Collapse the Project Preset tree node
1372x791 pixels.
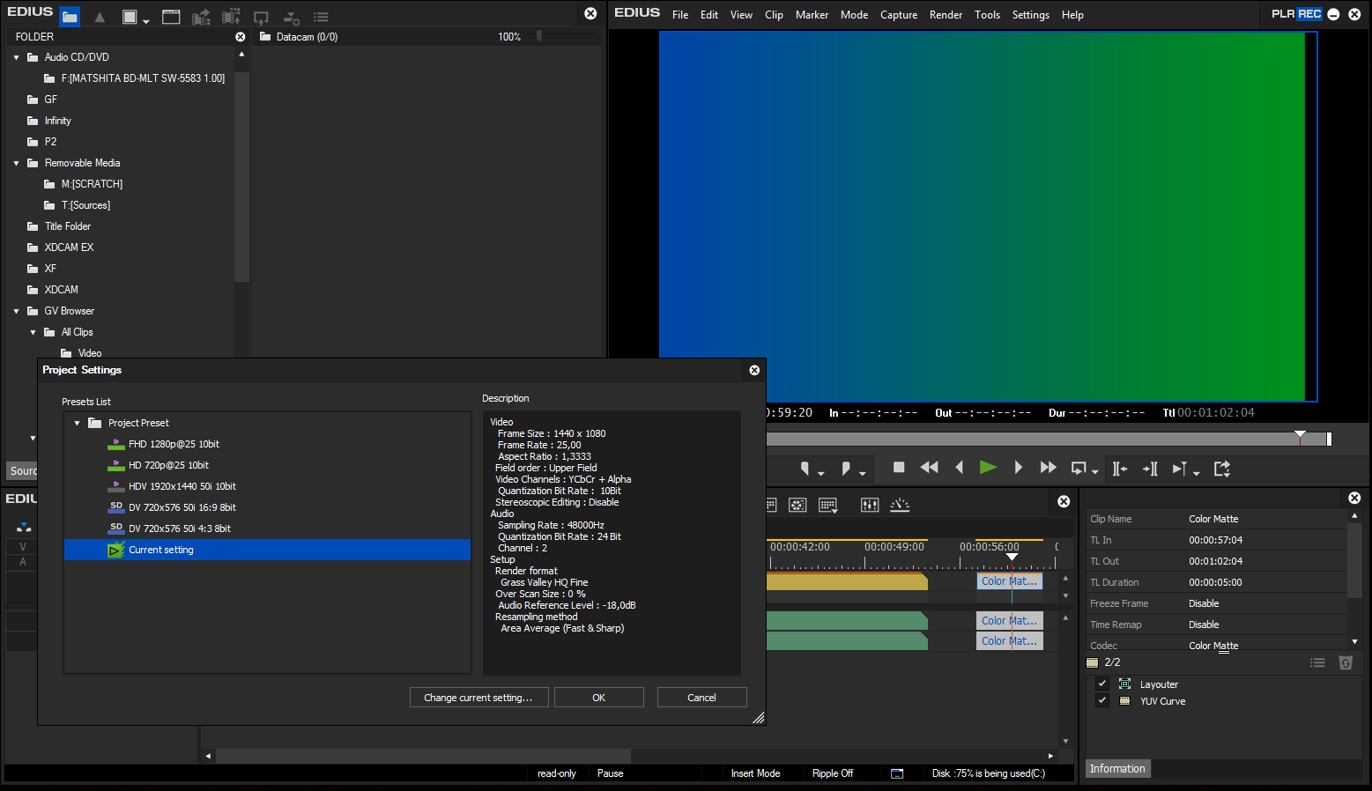tap(78, 424)
